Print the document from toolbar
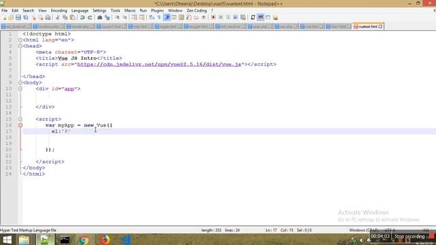This screenshot has height=245, width=436. 48,18
